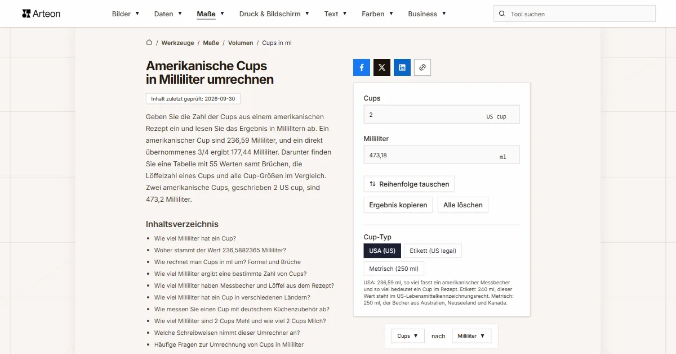Image resolution: width=676 pixels, height=354 pixels.
Task: Click the Inhalt zuletzt geprüft date badge
Action: [193, 99]
